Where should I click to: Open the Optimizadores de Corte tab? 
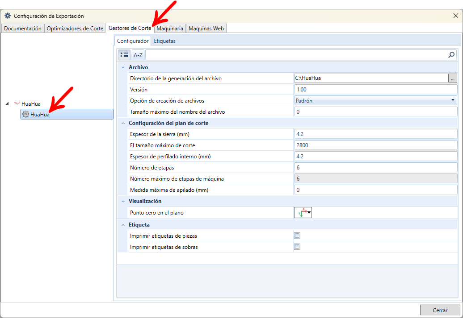[x=75, y=29]
